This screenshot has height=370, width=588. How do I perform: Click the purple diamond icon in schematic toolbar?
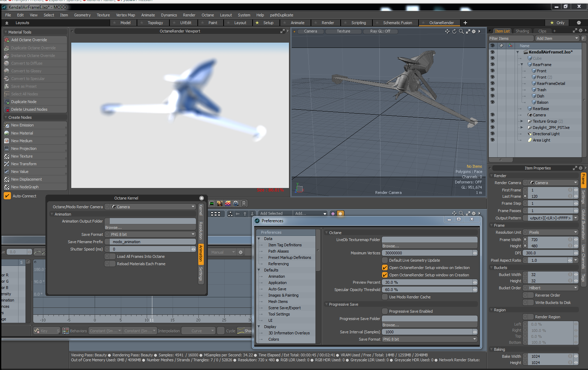(x=333, y=213)
